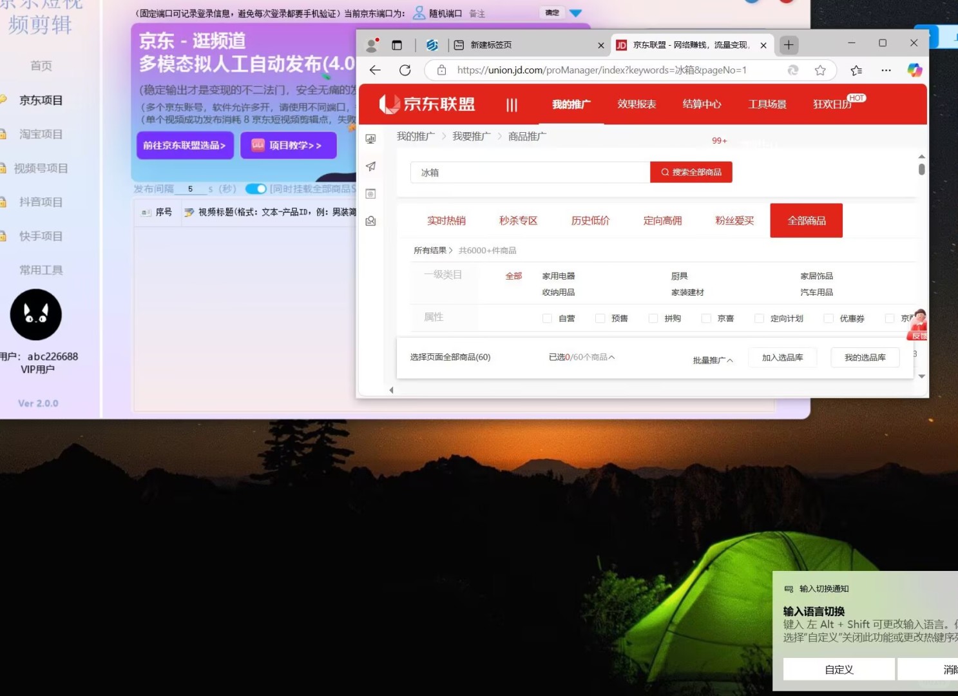
Task: Check the 京喜 filter checkbox
Action: click(706, 318)
